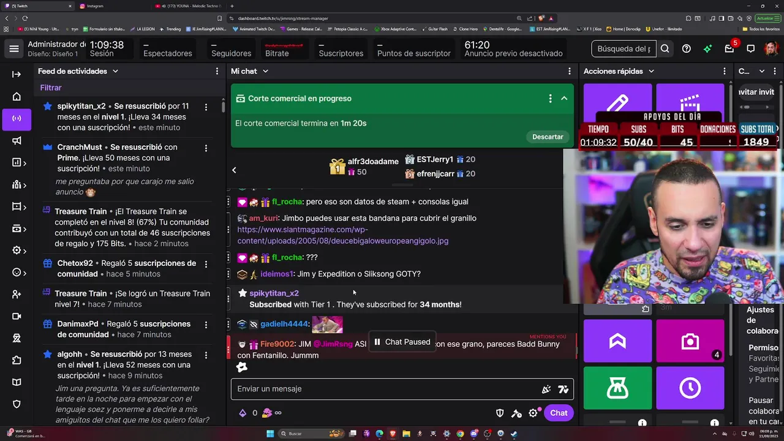Click Descartar on commercial banner
Screen dimensions: 784x441
click(548, 137)
